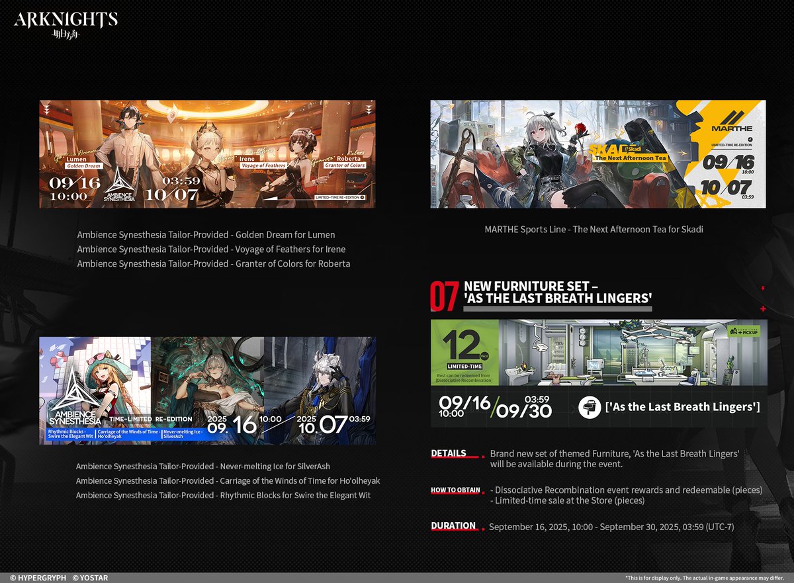The image size is (794, 583).
Task: Click the HYPERGRYPH copyright text
Action: click(x=38, y=578)
